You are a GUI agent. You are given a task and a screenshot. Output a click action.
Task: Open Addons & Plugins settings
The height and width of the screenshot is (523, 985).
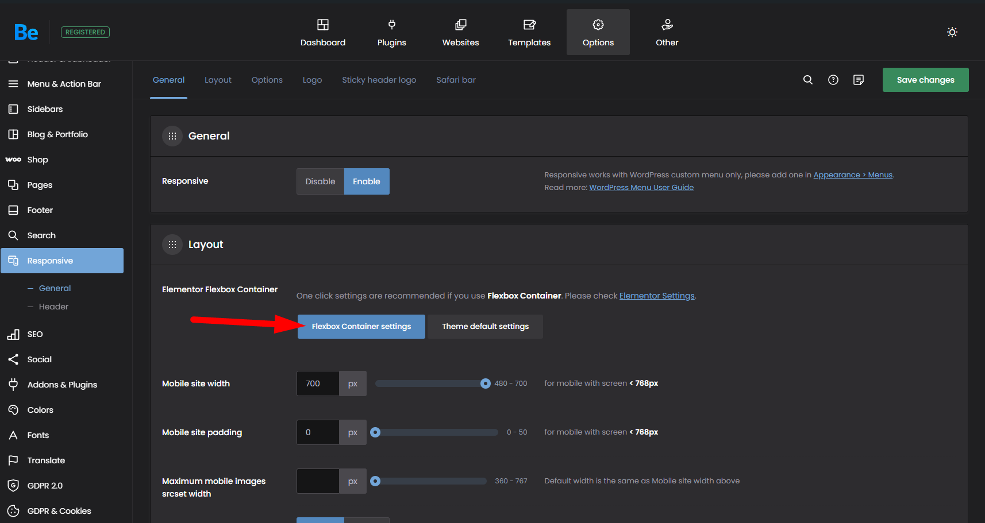tap(62, 385)
